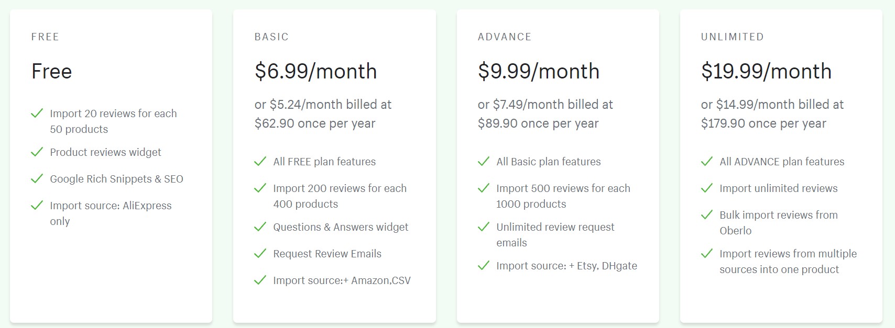Click checkmark next to Questions & Answers widget
The image size is (895, 328).
(x=260, y=227)
